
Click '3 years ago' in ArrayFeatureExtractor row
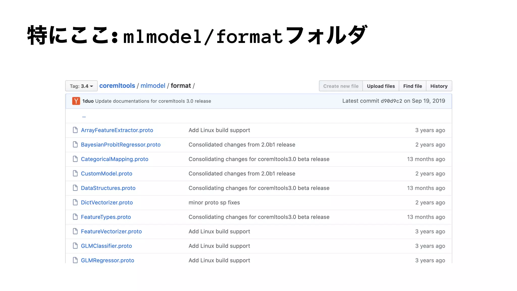pyautogui.click(x=430, y=130)
